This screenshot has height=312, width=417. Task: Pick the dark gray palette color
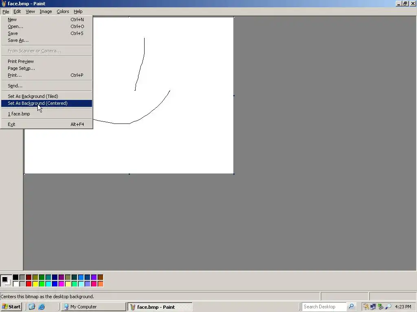click(x=22, y=277)
